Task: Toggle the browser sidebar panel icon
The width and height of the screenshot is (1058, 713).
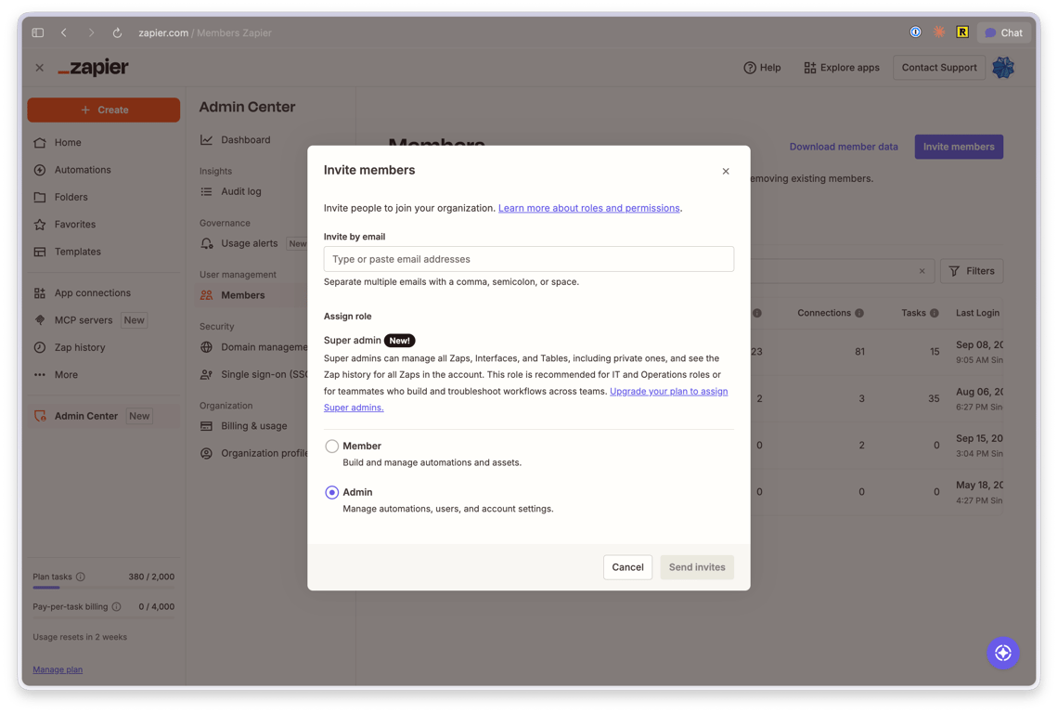Action: 38,32
